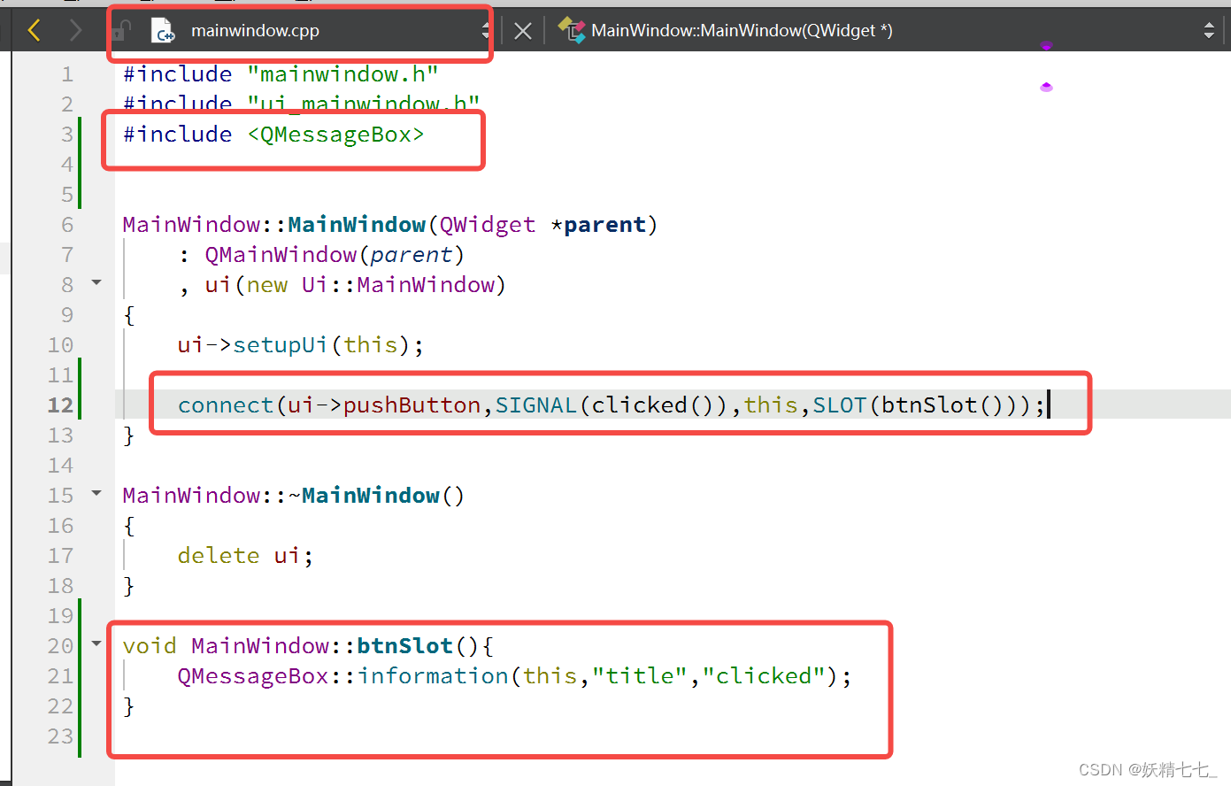Open symbol list via the up-down arrows at right
Viewport: 1231px width, 786px height.
coord(1209,31)
